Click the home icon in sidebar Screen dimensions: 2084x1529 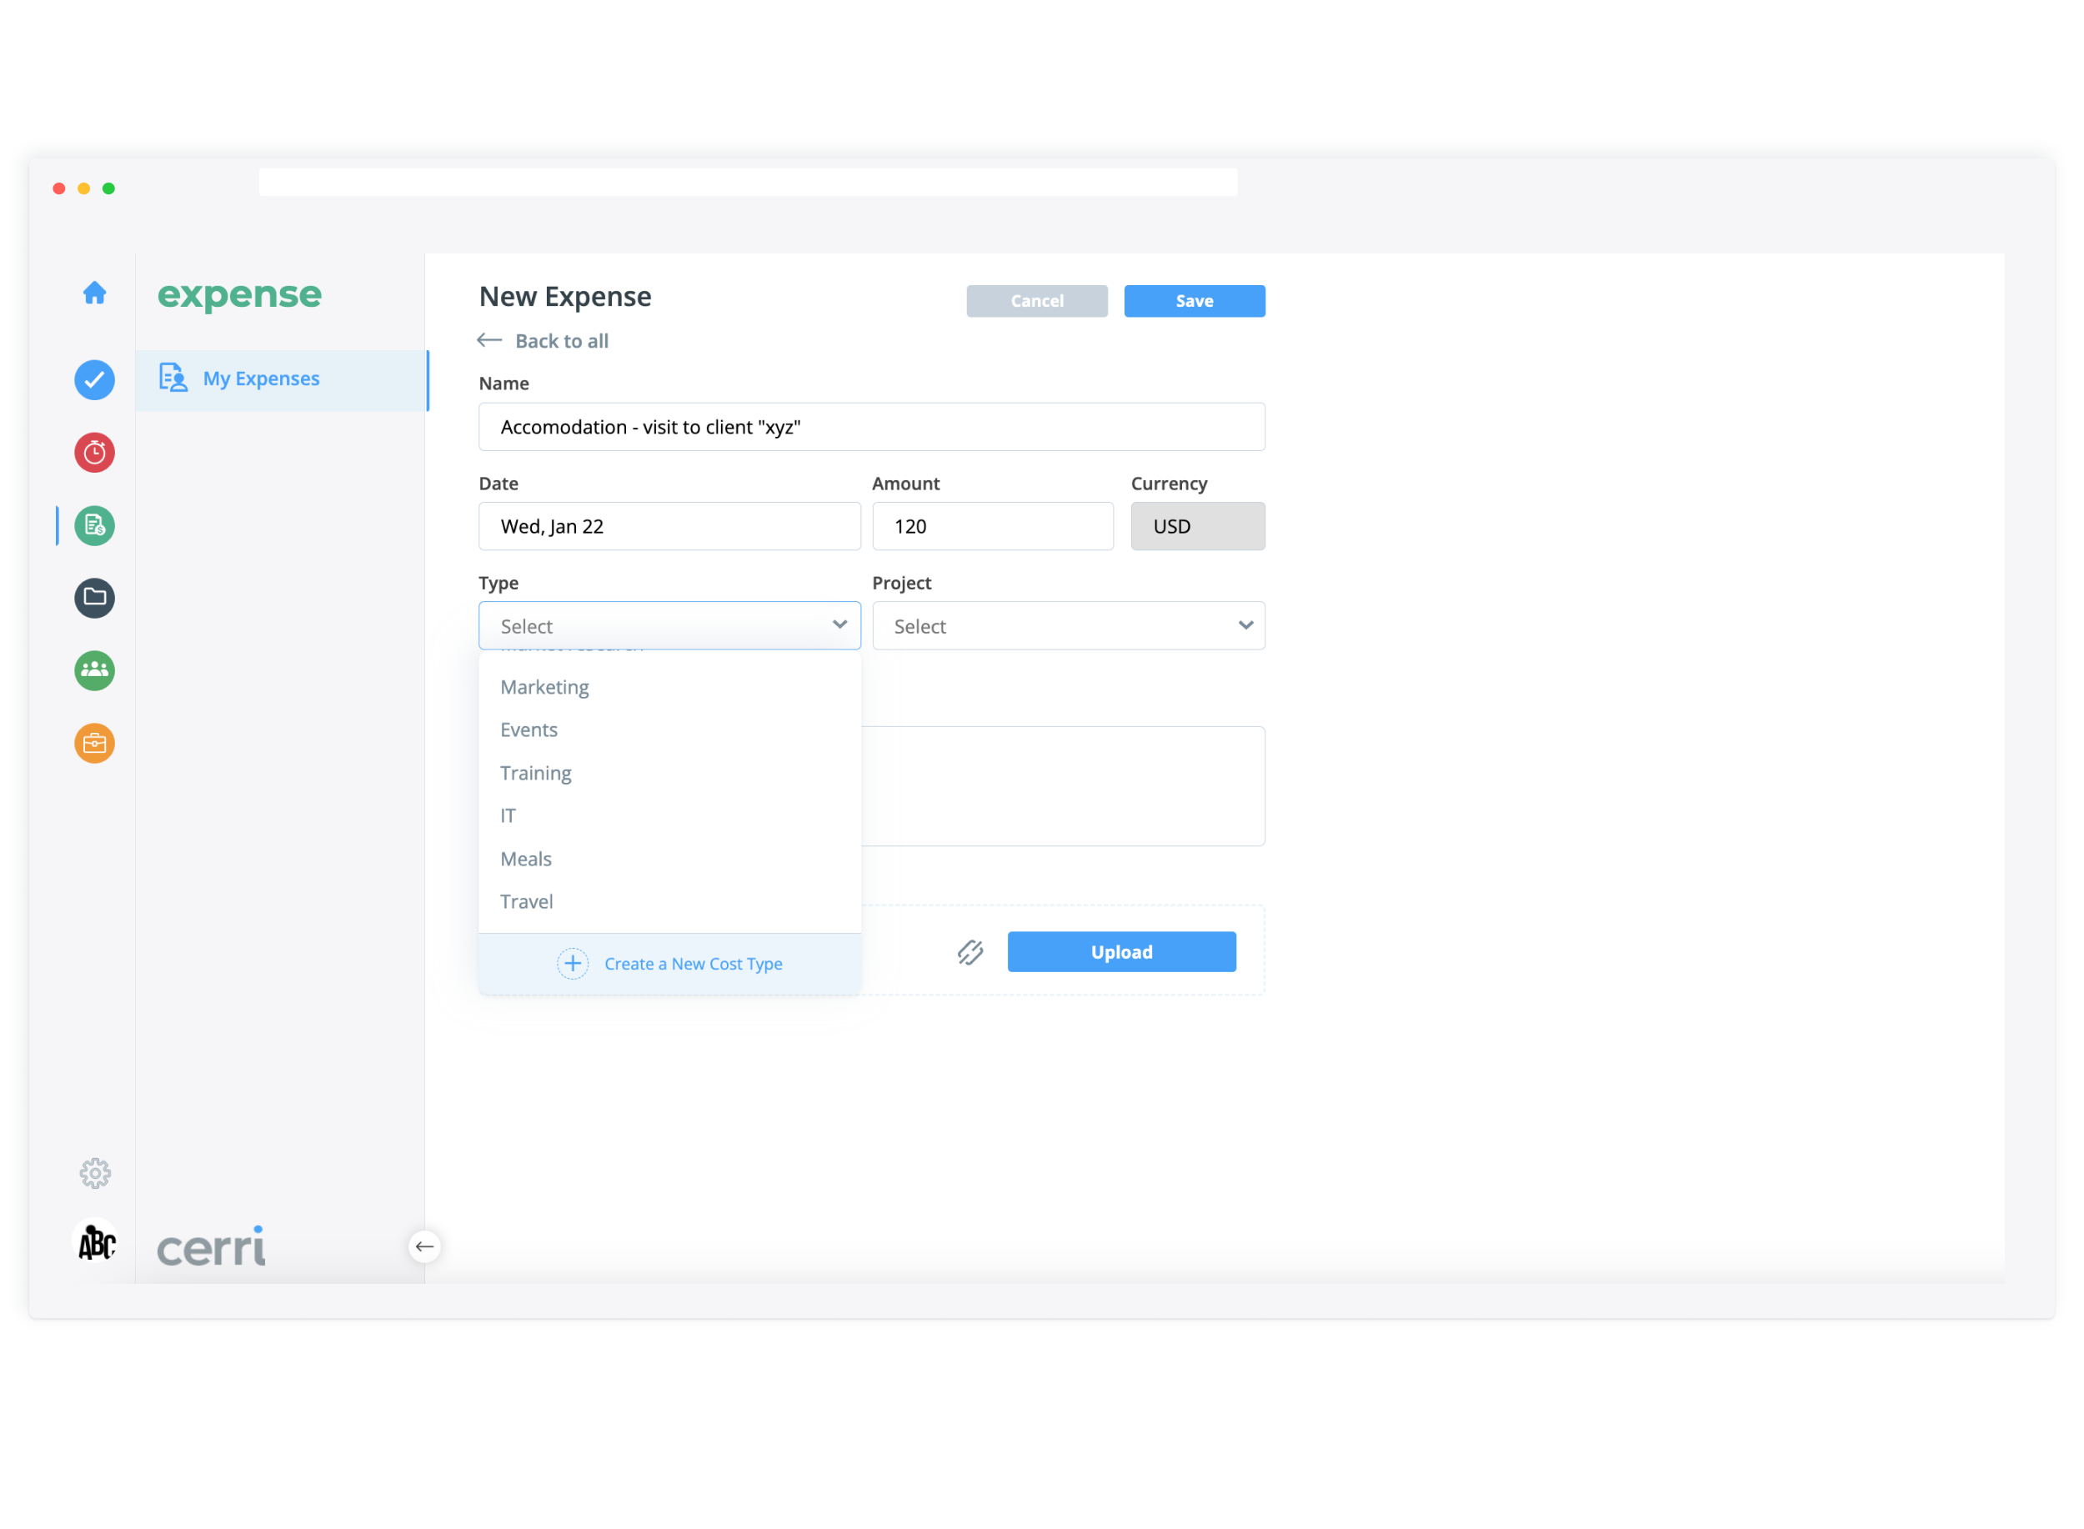click(94, 293)
